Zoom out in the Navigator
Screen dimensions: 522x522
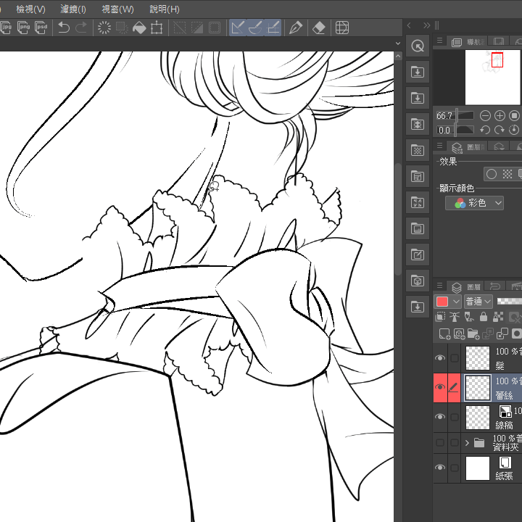(485, 116)
